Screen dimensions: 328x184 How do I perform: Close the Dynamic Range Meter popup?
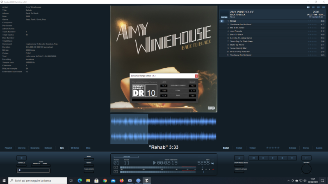[x=196, y=76]
